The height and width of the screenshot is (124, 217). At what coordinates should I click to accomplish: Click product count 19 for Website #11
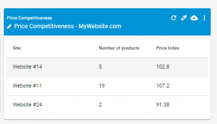pos(102,86)
